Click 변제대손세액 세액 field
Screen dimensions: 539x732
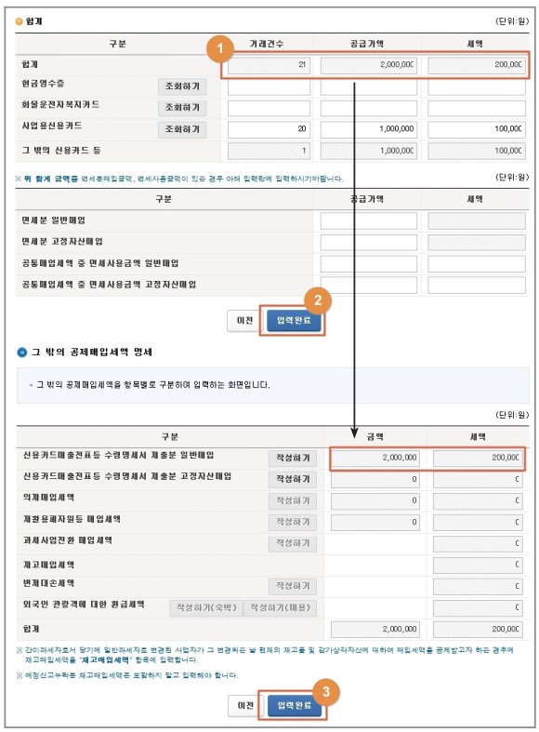tap(478, 586)
